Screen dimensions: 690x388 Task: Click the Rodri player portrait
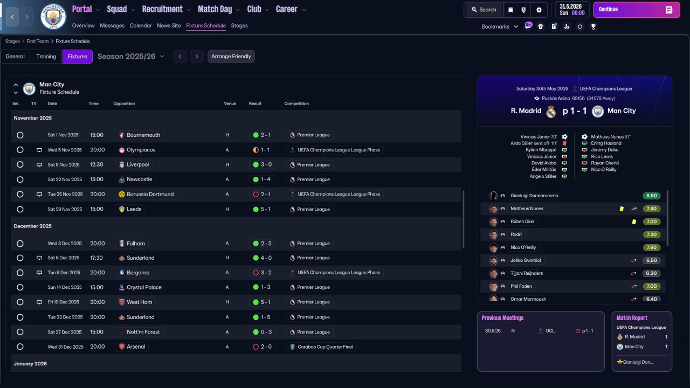(493, 234)
